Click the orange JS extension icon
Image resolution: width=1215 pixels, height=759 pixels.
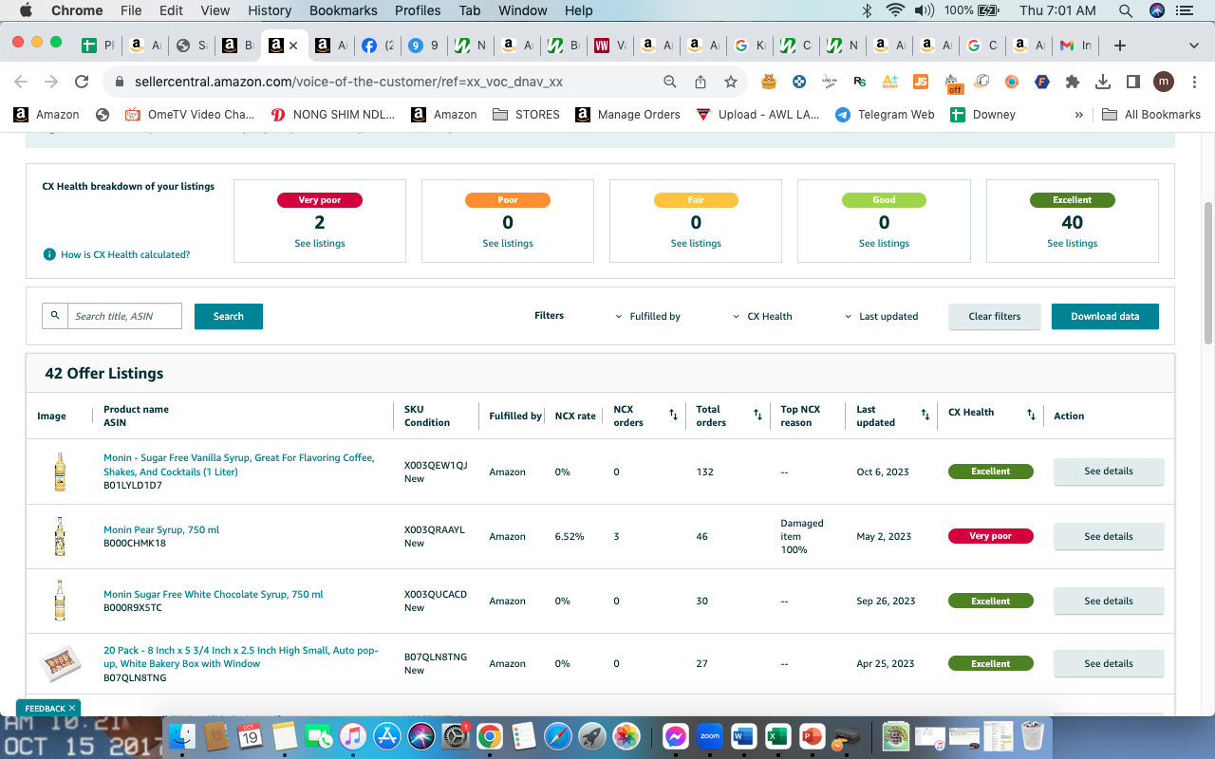pos(920,82)
